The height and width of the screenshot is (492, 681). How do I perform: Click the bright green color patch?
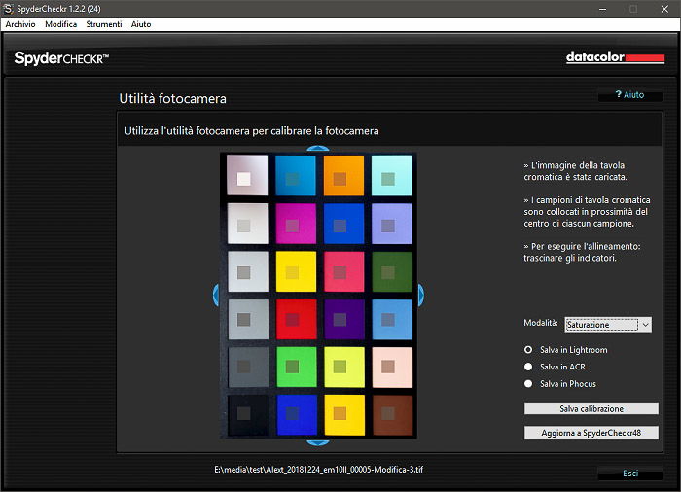coord(297,367)
